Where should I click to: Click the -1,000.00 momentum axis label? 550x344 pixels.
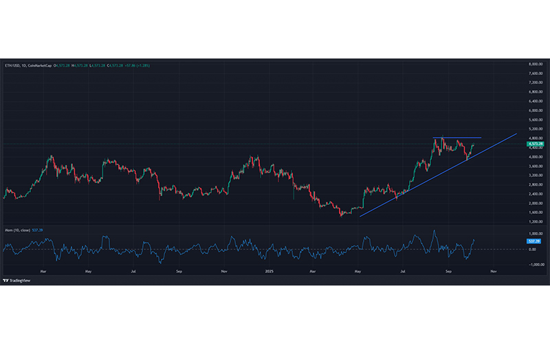[x=536, y=264]
